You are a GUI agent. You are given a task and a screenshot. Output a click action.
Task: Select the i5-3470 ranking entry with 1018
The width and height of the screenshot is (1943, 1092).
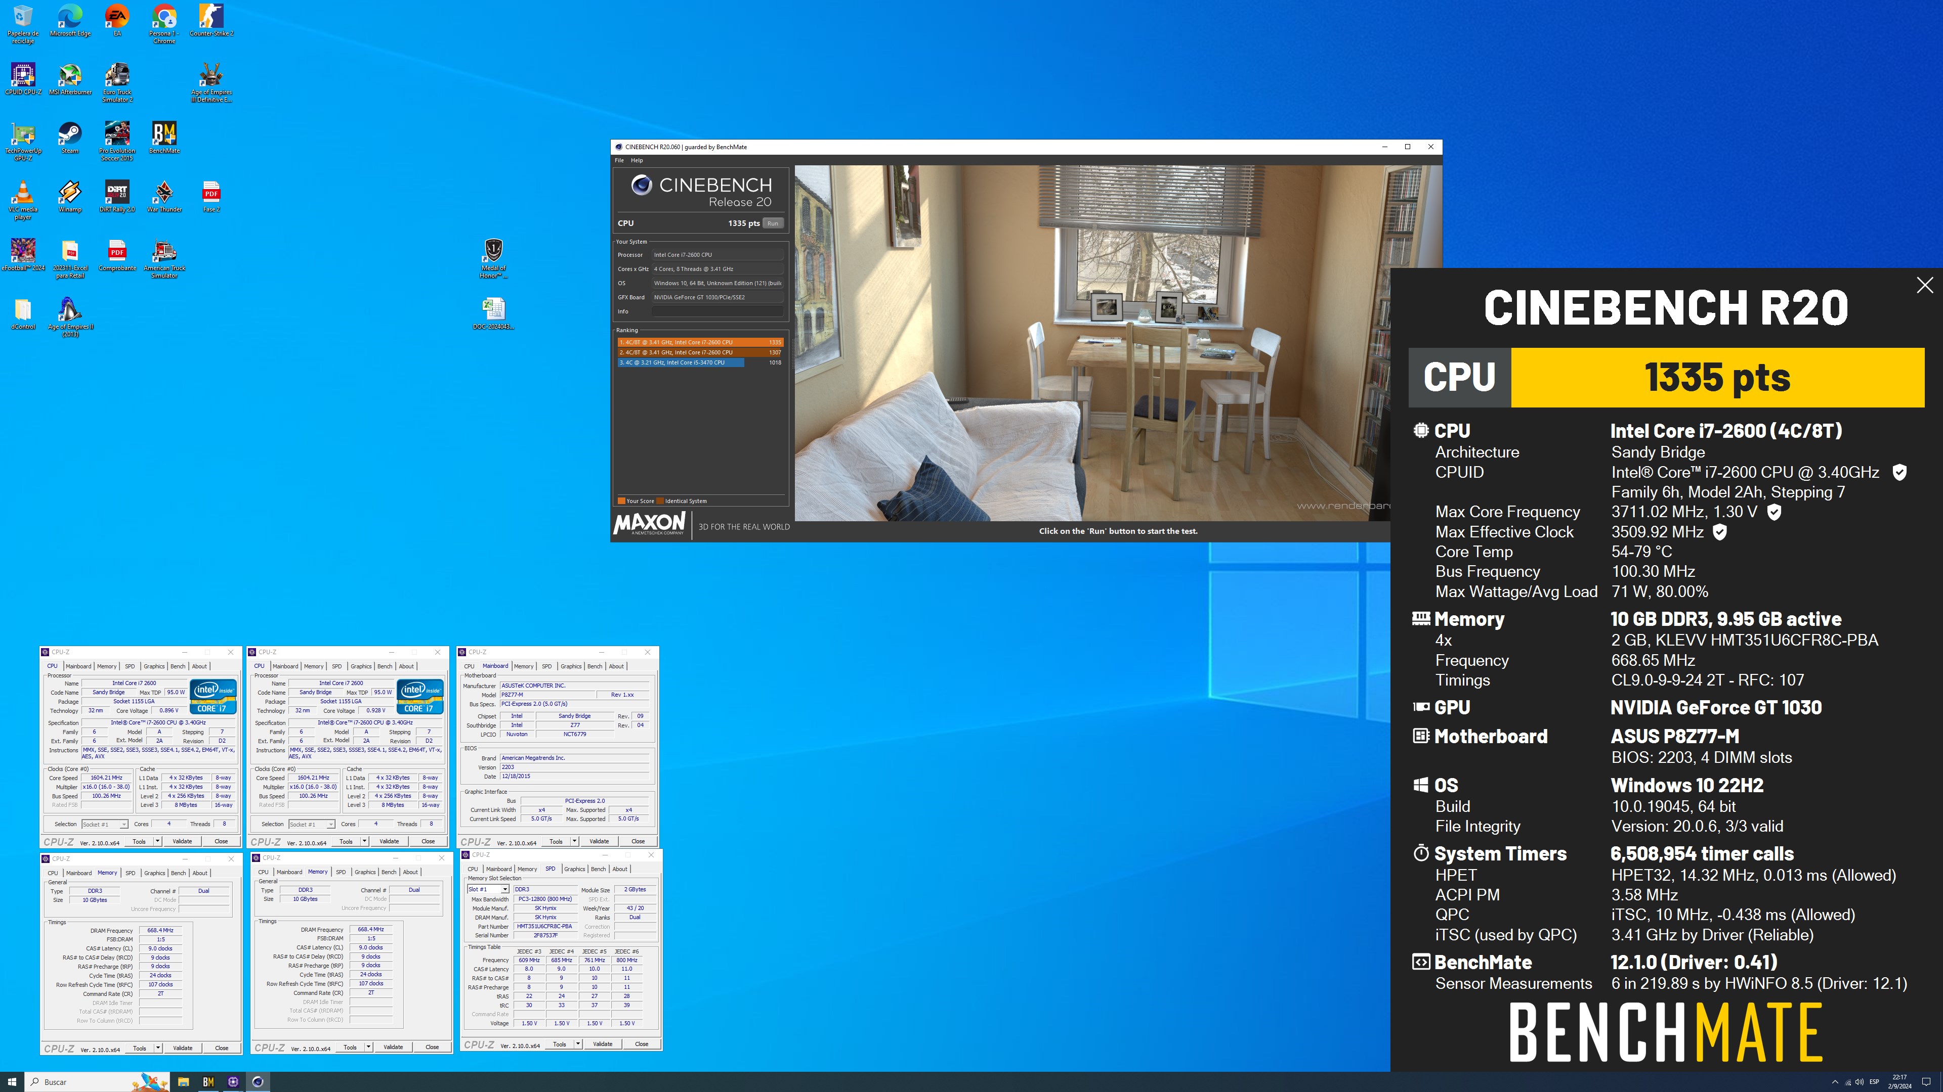pyautogui.click(x=700, y=362)
